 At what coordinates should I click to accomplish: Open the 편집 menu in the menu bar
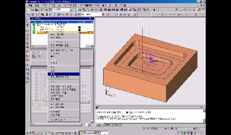(x=37, y=5)
